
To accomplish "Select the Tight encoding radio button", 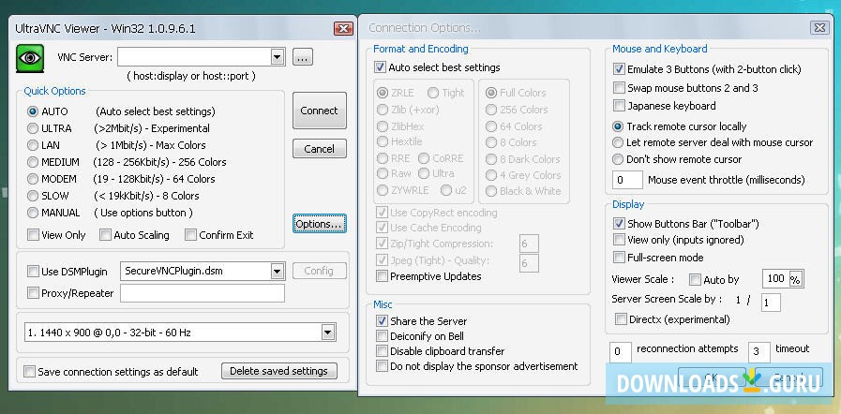I will pos(433,93).
